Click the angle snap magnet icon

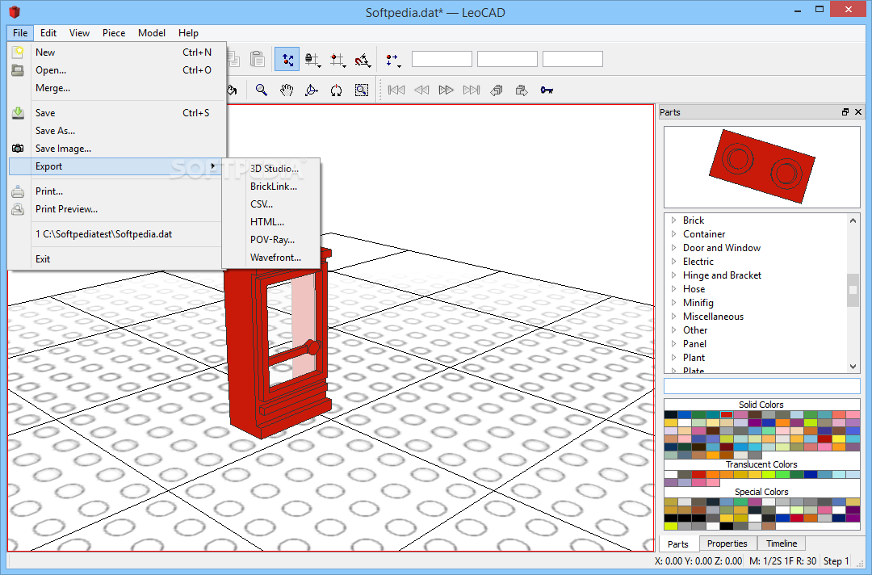362,59
